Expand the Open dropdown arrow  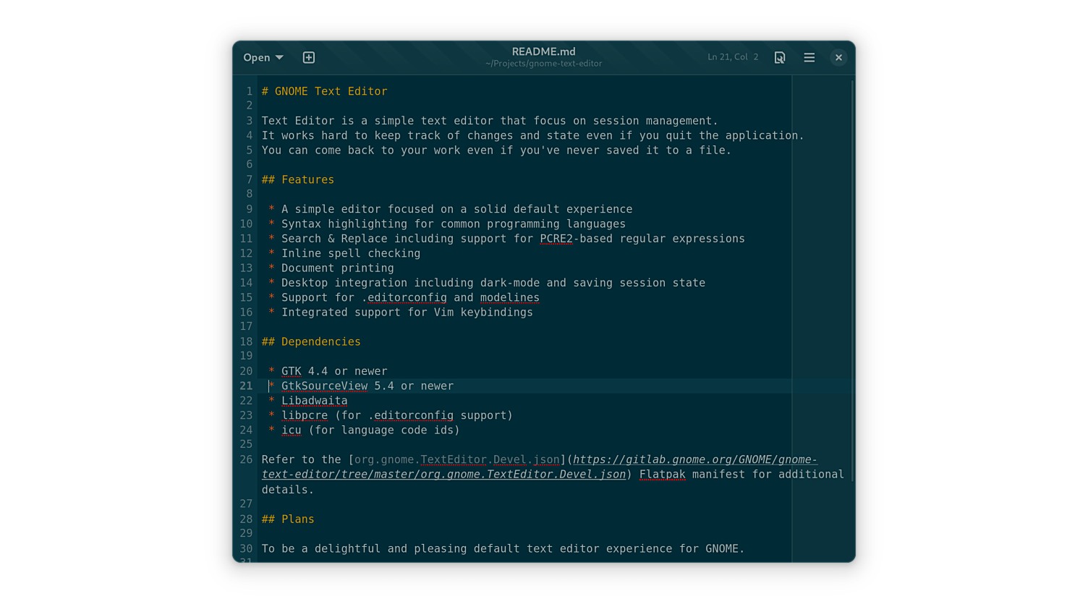click(279, 57)
